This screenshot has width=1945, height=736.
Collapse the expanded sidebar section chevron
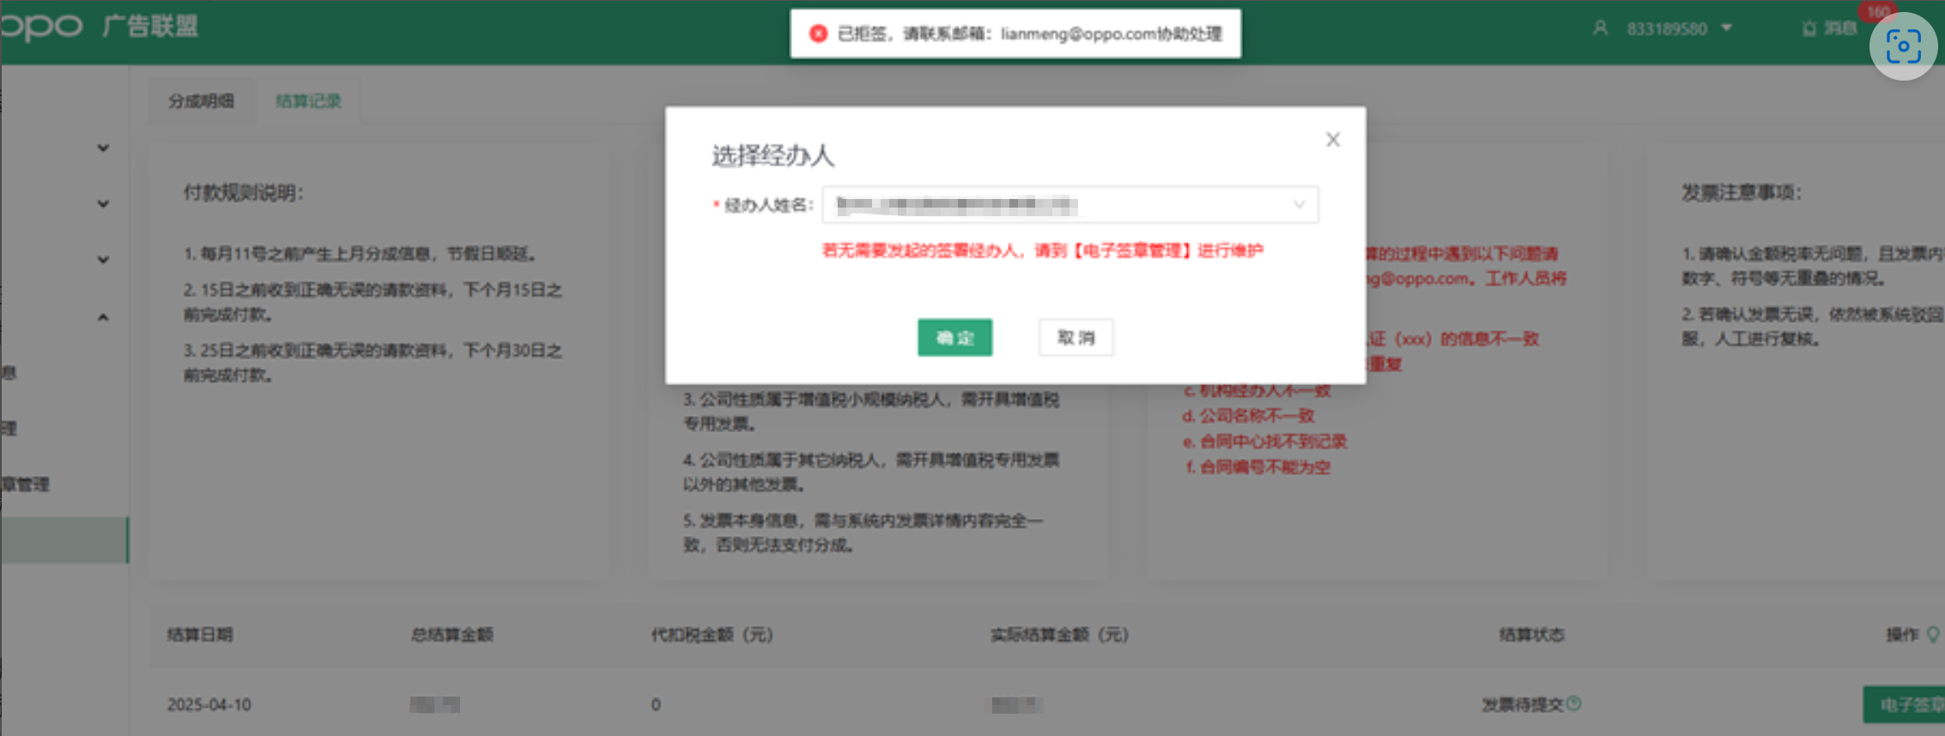(103, 317)
